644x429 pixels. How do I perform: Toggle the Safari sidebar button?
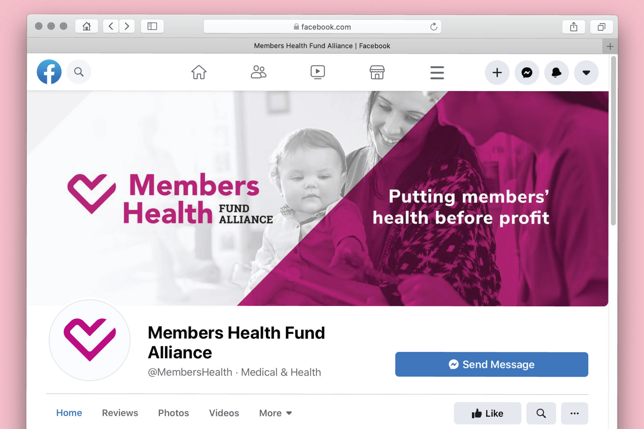click(152, 26)
